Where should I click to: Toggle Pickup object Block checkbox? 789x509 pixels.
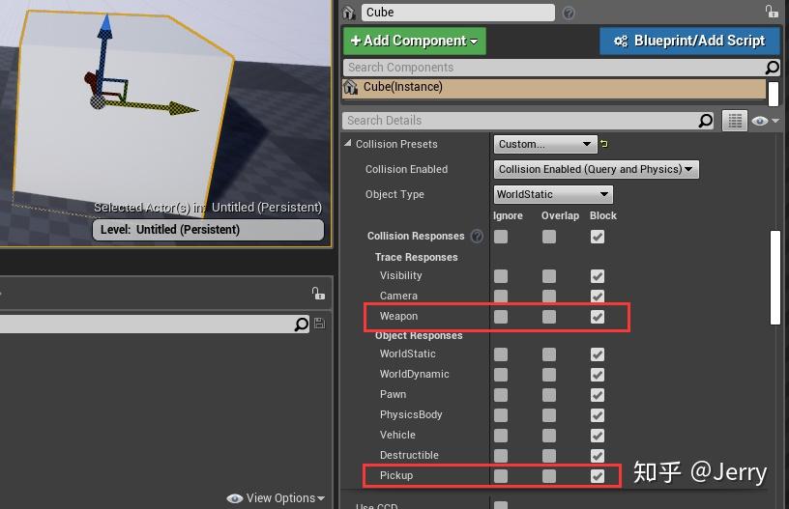(x=598, y=476)
